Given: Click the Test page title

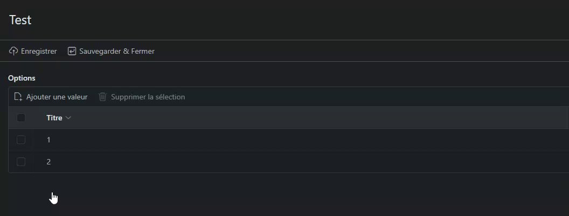Looking at the screenshot, I should pos(20,20).
